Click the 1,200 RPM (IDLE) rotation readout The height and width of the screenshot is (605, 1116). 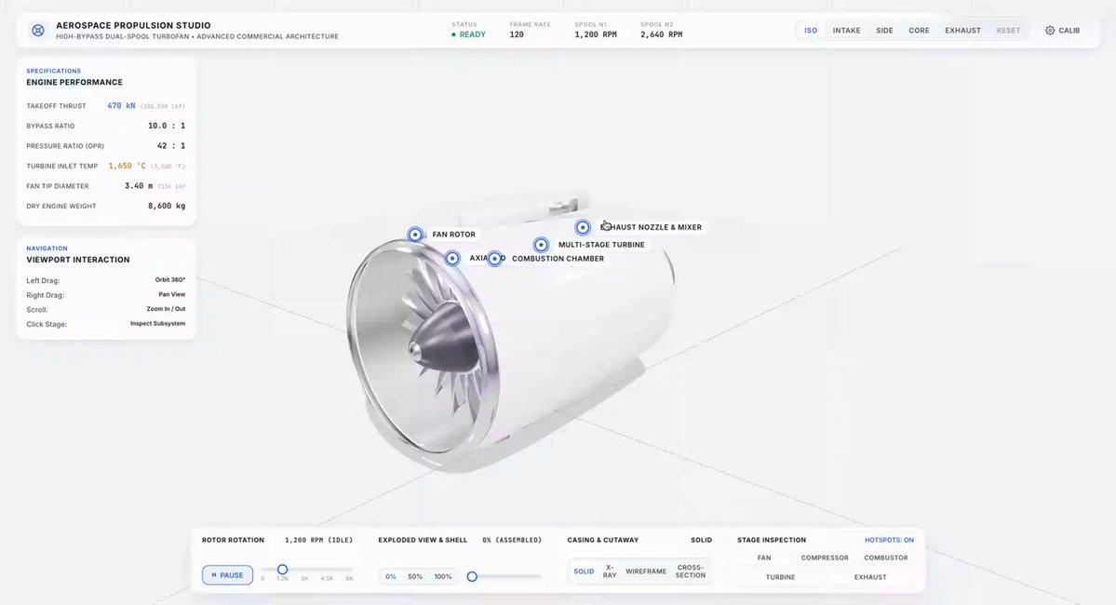click(x=319, y=540)
